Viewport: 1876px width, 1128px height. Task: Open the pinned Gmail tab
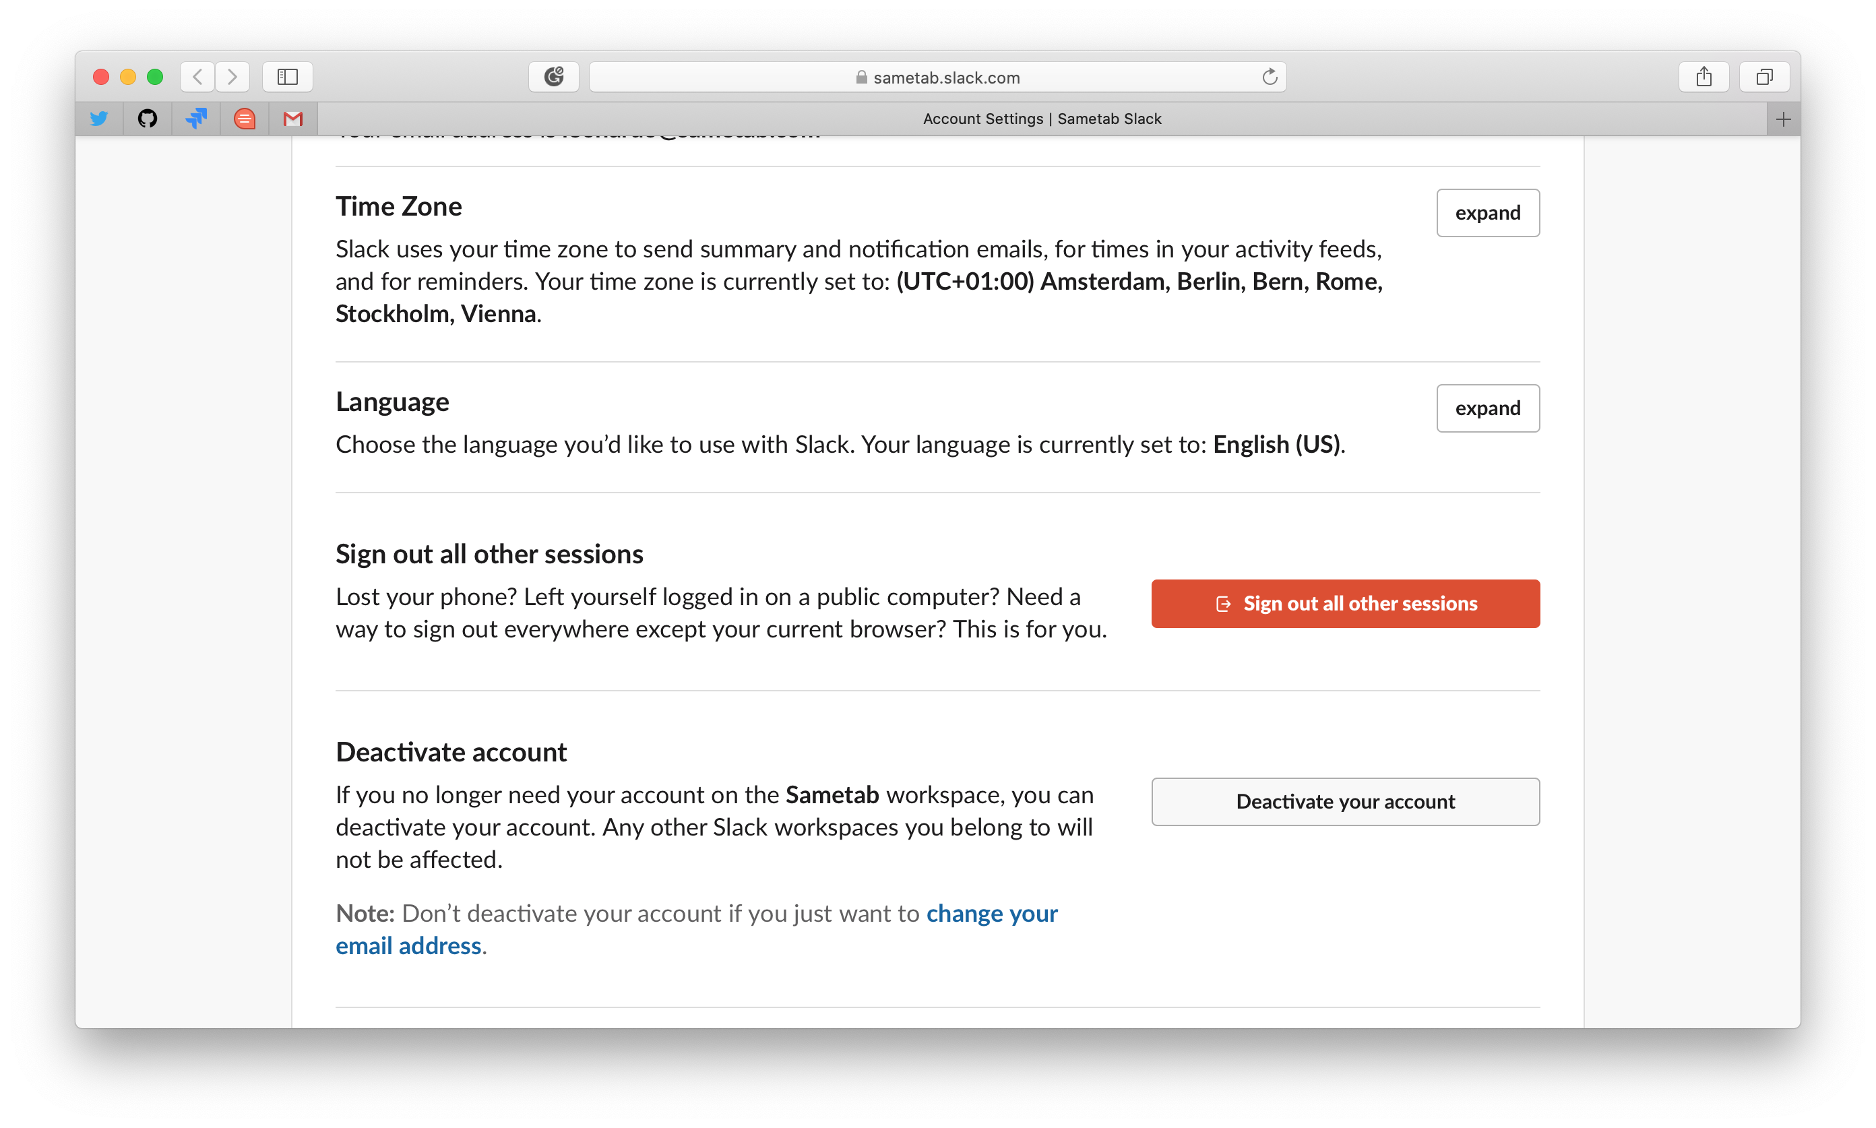[x=292, y=119]
